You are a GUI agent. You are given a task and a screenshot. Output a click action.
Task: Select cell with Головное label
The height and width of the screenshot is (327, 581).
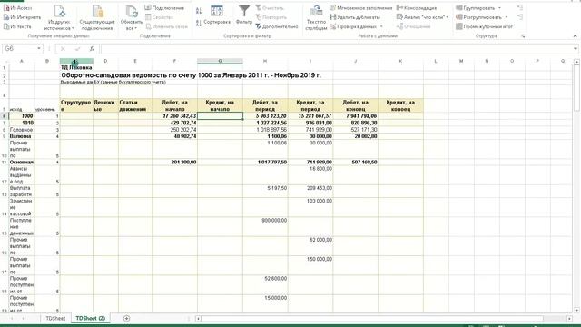22,130
